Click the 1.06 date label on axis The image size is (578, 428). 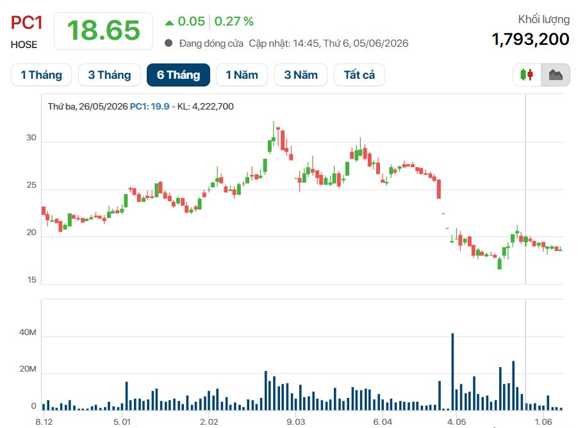543,422
